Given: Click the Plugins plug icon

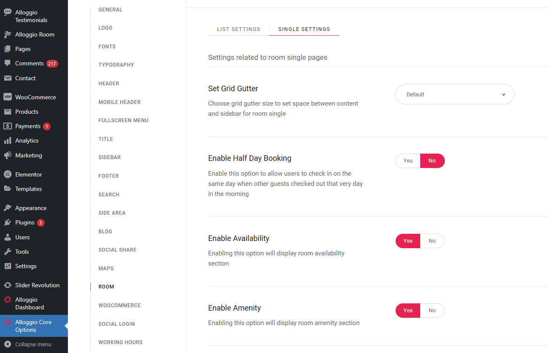Looking at the screenshot, I should coord(7,223).
